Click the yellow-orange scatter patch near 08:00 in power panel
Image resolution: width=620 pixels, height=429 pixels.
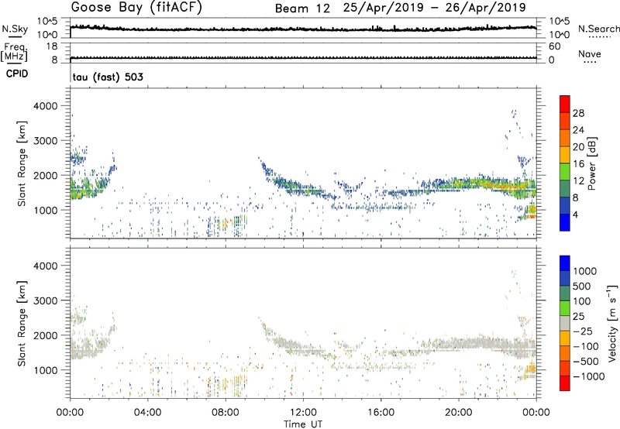point(224,225)
